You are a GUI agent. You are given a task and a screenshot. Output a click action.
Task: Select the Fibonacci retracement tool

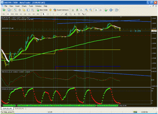[71, 14]
